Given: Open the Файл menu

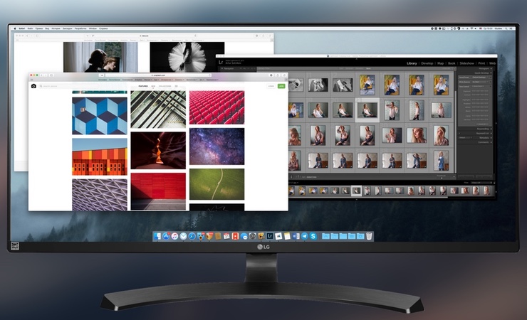Looking at the screenshot, I should pyautogui.click(x=30, y=28).
